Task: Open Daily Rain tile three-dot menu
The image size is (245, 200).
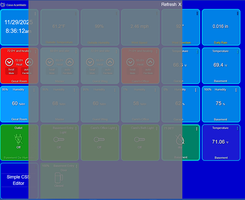Action: tap(237, 14)
